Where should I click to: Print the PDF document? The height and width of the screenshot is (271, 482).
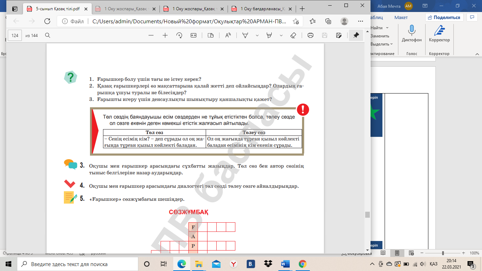point(311,35)
